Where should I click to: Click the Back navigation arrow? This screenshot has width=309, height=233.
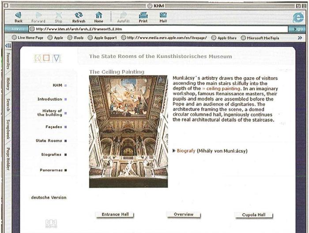[19, 16]
